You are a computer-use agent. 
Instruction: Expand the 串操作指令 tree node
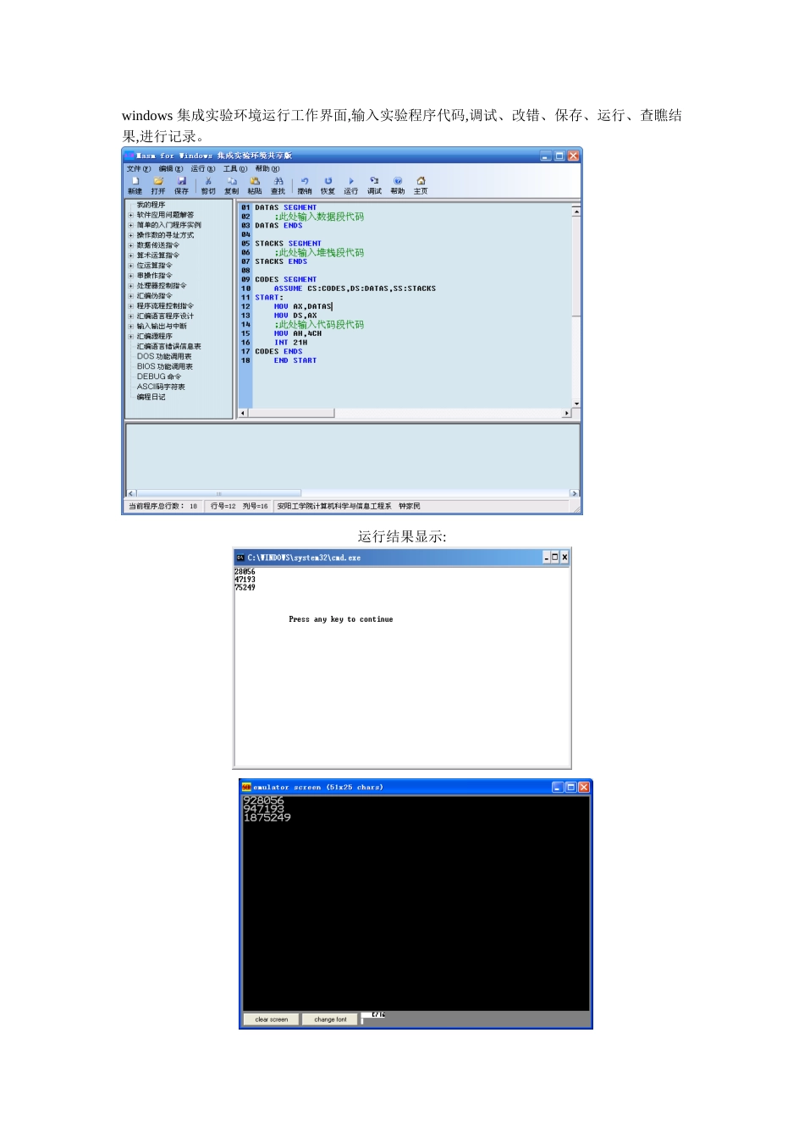[131, 276]
